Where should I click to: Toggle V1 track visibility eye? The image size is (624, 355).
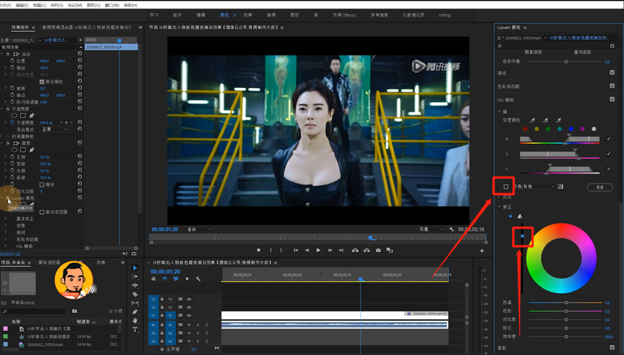(x=189, y=315)
